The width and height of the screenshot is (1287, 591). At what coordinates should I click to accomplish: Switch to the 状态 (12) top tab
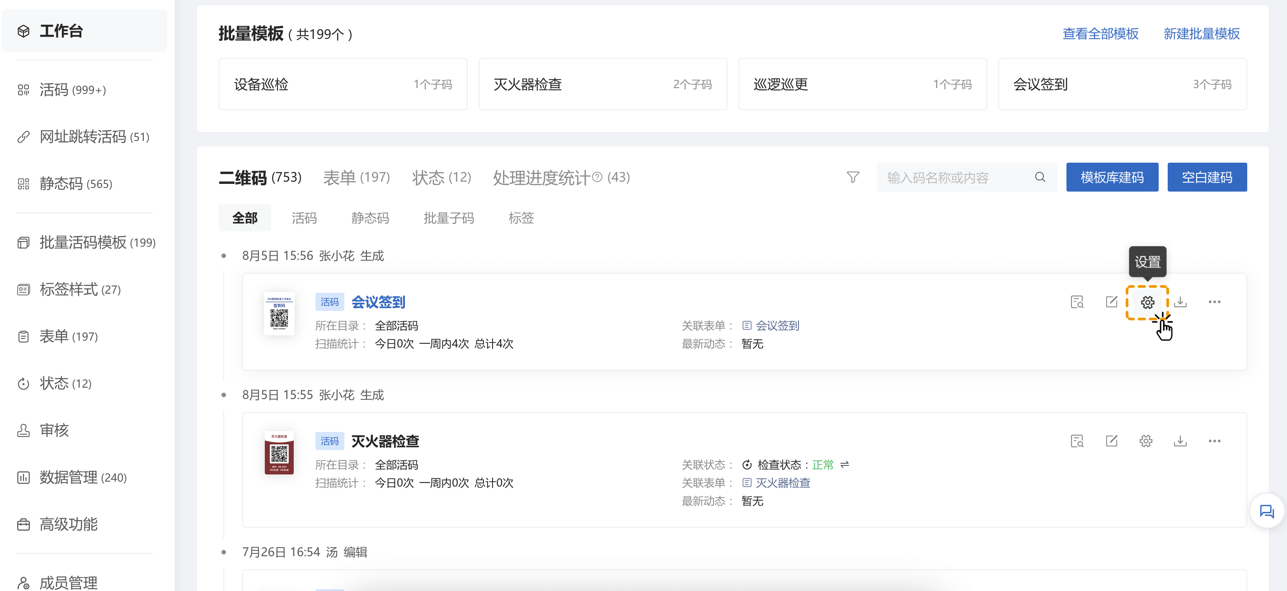[442, 178]
